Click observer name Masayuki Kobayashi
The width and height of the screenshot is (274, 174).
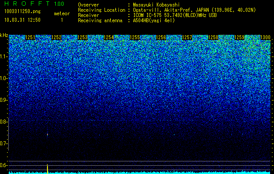click(x=156, y=5)
